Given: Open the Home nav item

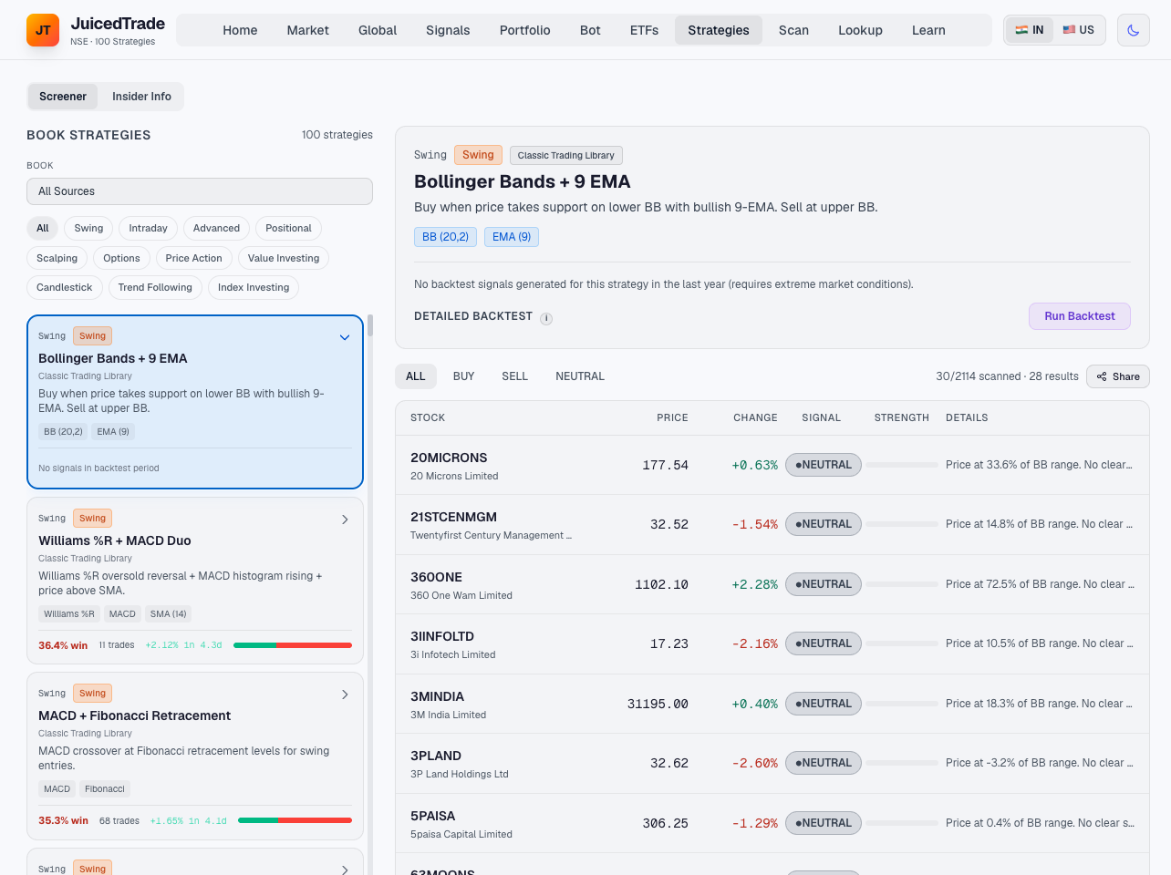Looking at the screenshot, I should coord(240,30).
